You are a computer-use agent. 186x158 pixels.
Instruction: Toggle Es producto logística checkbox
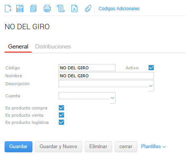61,122
